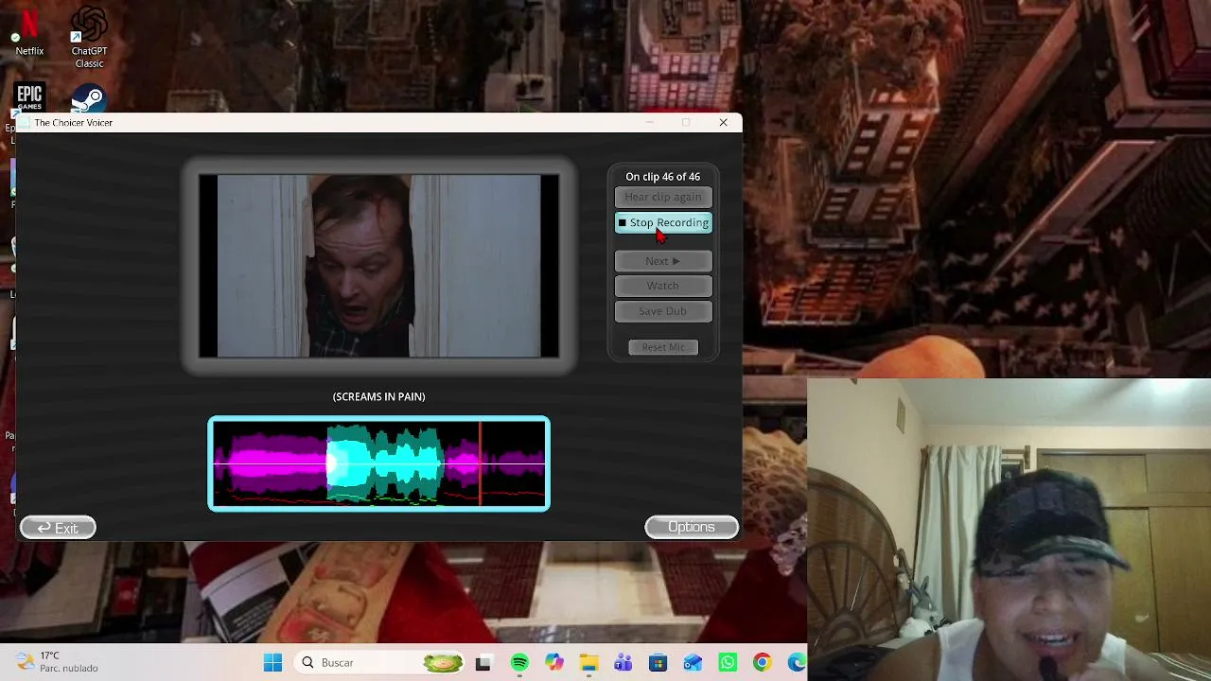Open the Netflix desktop shortcut
This screenshot has height=681, width=1211.
(x=29, y=32)
